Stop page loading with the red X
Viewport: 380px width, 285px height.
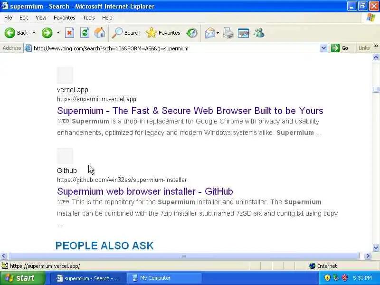pos(69,33)
